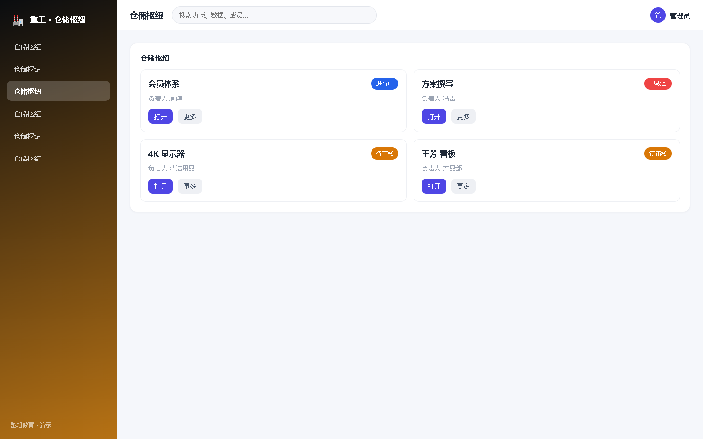703x439 pixels.
Task: Click the red 已驳回 status badge
Action: (x=658, y=84)
